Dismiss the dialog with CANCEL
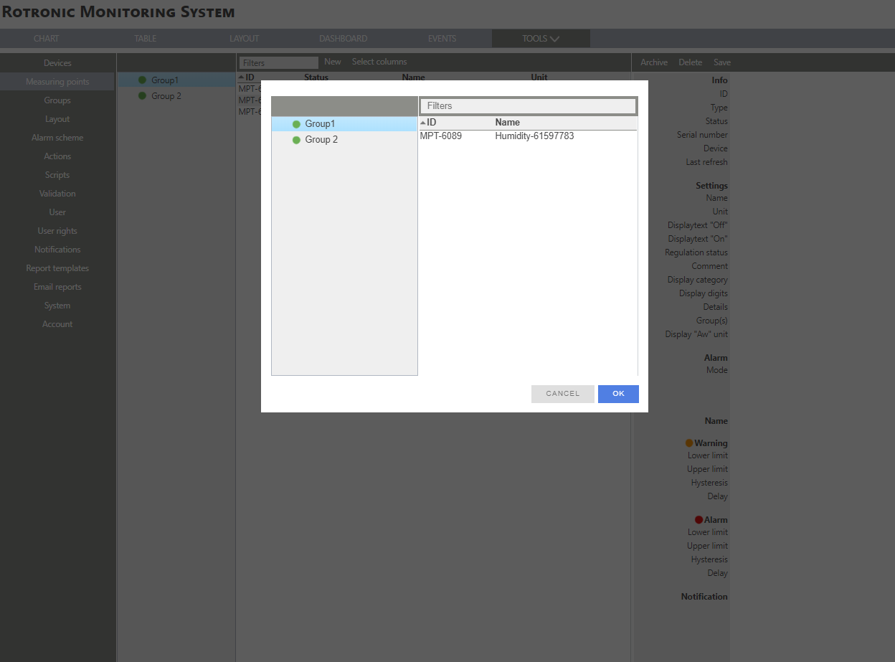 (x=563, y=394)
